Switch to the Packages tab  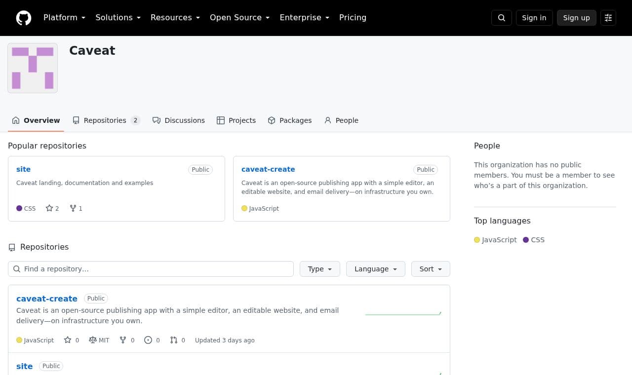point(290,120)
